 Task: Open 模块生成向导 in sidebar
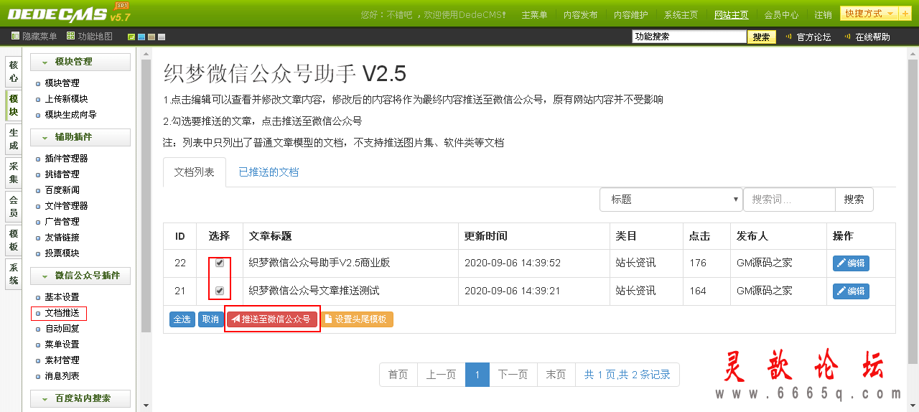click(x=70, y=115)
